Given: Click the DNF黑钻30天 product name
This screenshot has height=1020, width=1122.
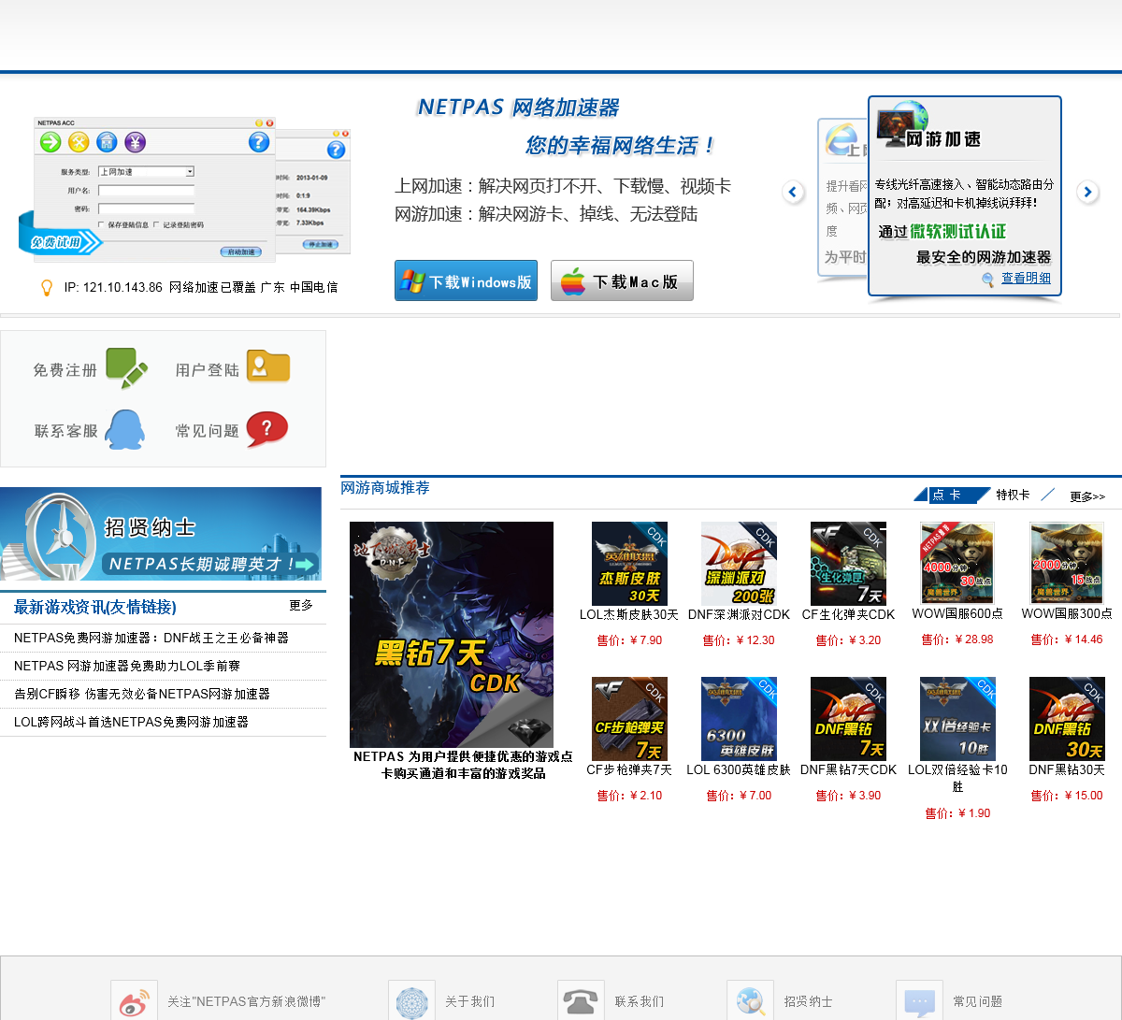Looking at the screenshot, I should tap(1067, 770).
